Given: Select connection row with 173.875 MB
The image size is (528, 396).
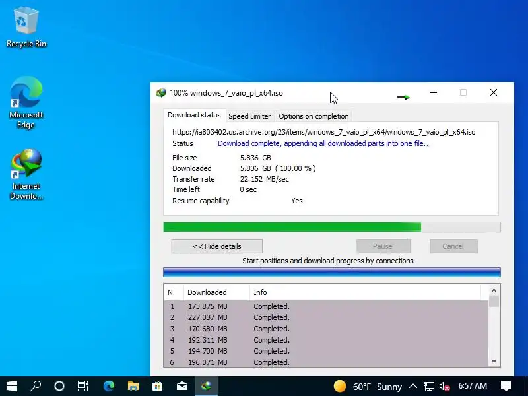Looking at the screenshot, I should pos(326,306).
